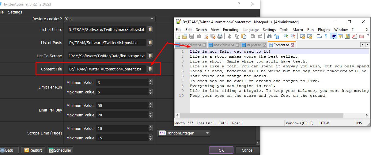Click the Limit Per Day minimum value field
Image resolution: width=371 pixels, height=155 pixels.
(x=122, y=105)
